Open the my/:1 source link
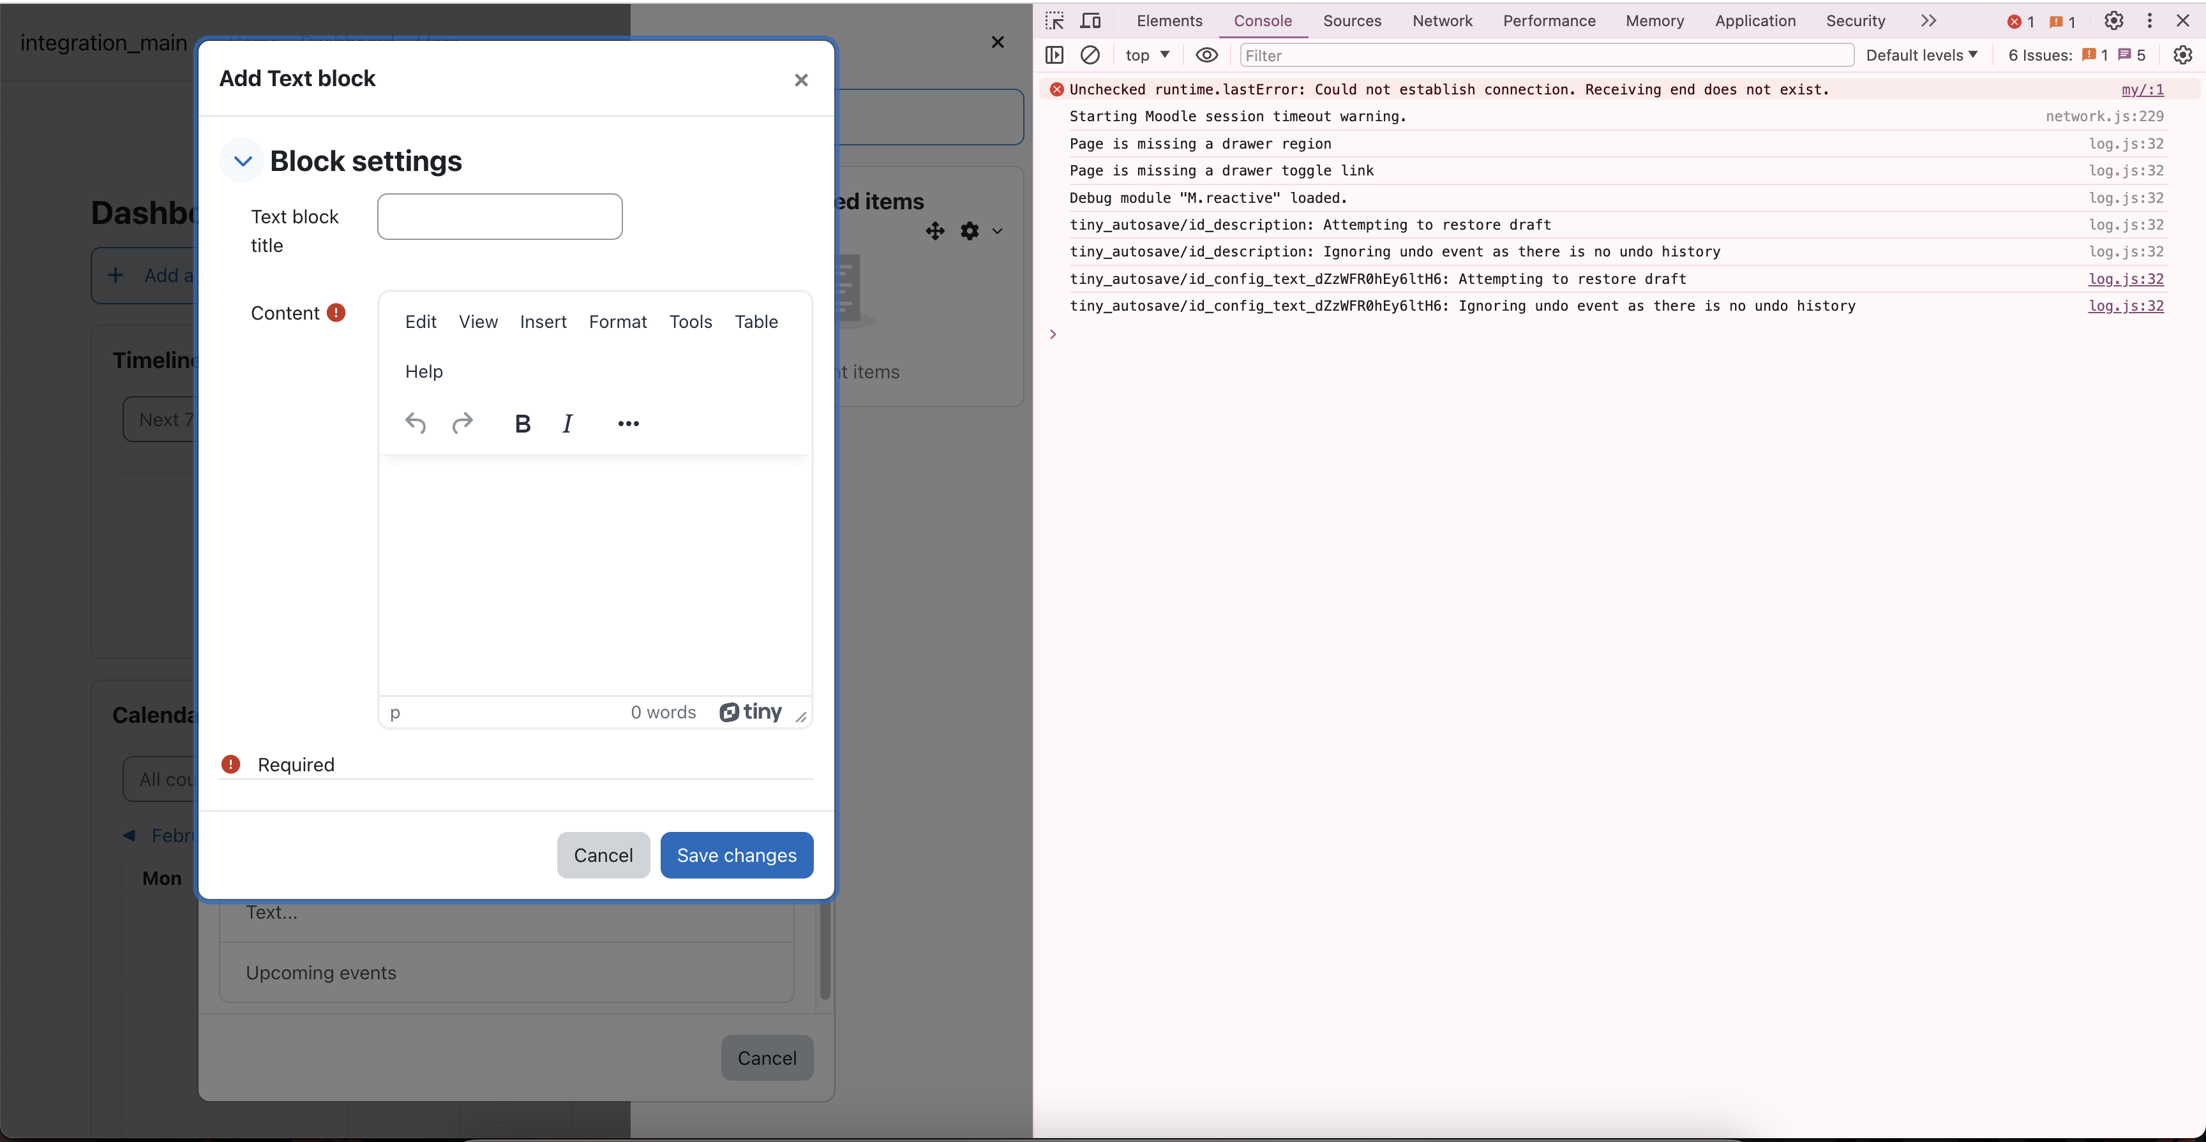This screenshot has width=2206, height=1142. pyautogui.click(x=2143, y=89)
